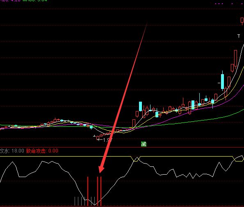Click the 次水: 18.00 indicator value
This screenshot has height=207, width=244.
tap(12, 151)
